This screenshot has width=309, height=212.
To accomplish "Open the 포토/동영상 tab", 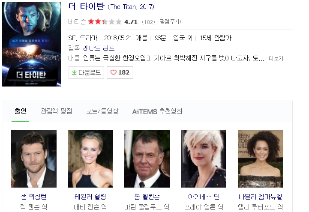I will click(x=102, y=111).
